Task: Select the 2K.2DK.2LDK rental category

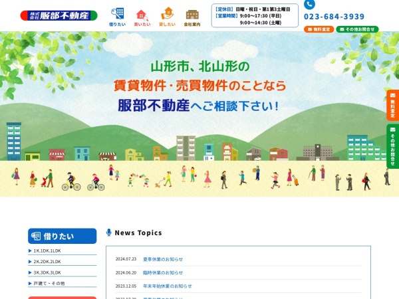Action: point(63,262)
